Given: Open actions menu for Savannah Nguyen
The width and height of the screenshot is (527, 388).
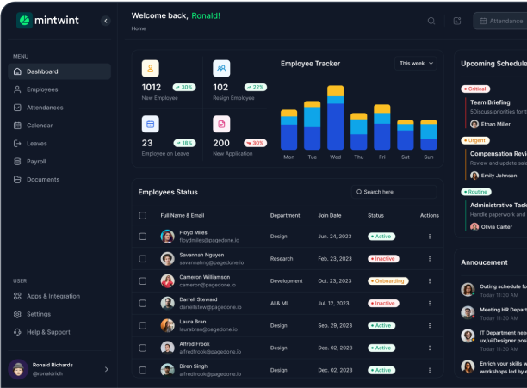Looking at the screenshot, I should click(x=430, y=259).
